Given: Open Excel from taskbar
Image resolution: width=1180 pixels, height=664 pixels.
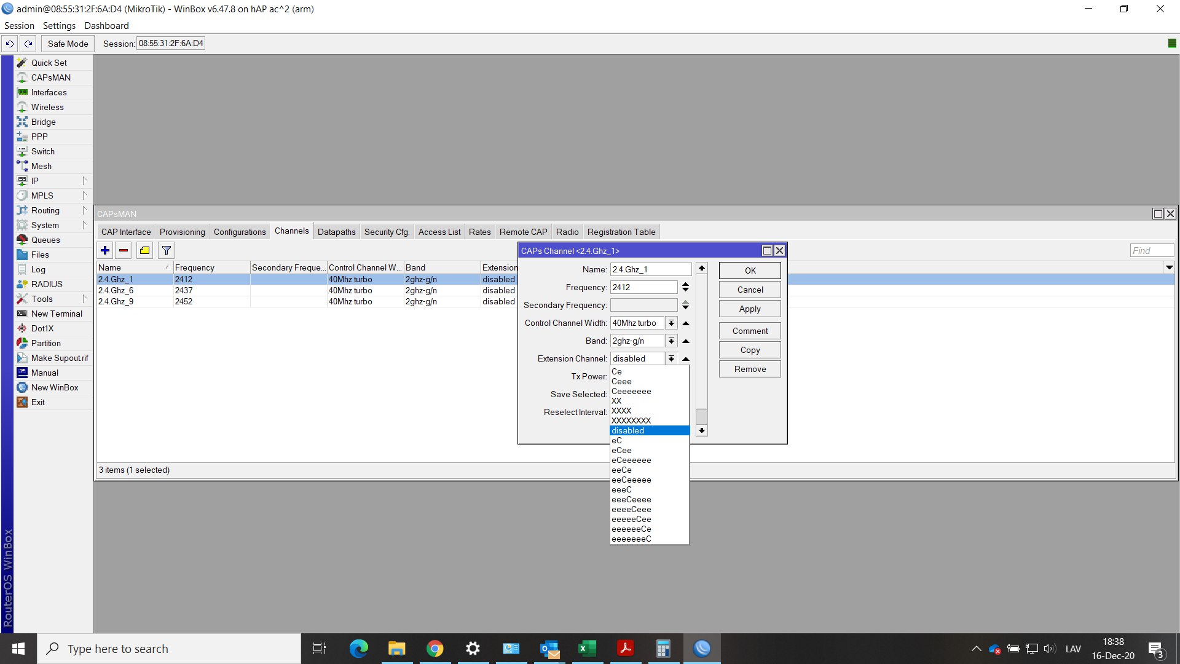Looking at the screenshot, I should [x=587, y=649].
